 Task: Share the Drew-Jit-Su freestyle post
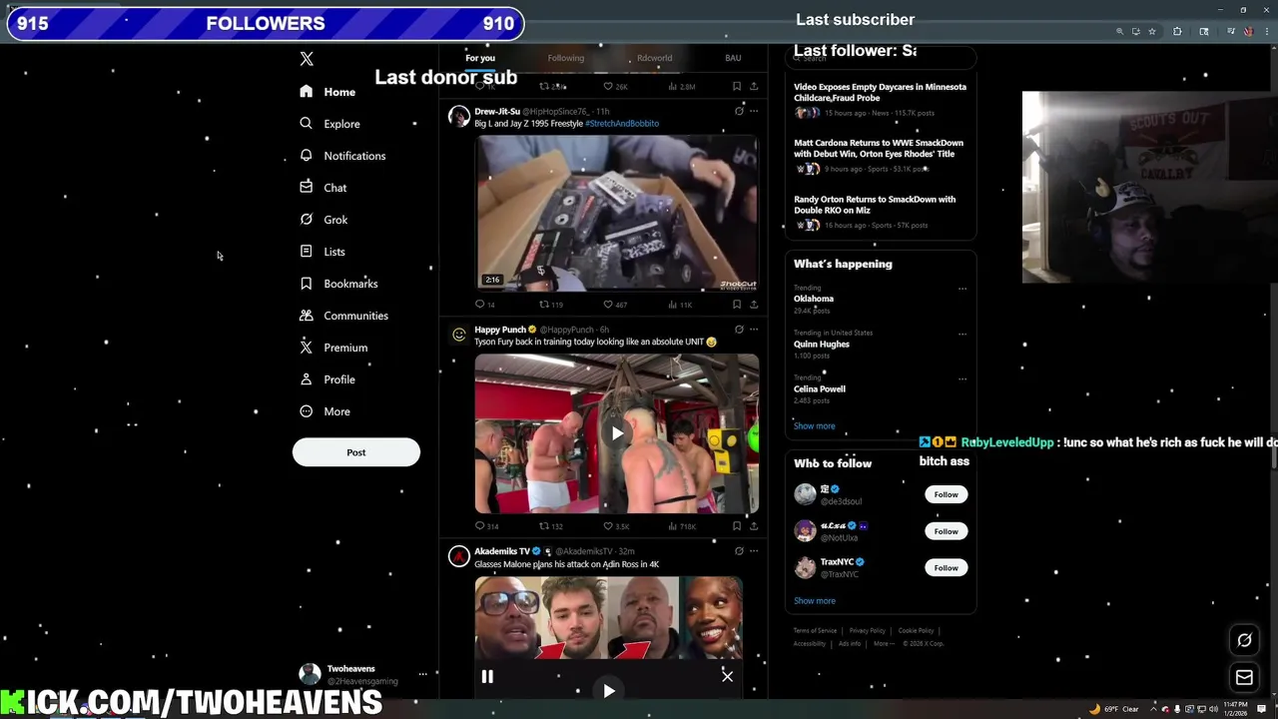point(754,305)
